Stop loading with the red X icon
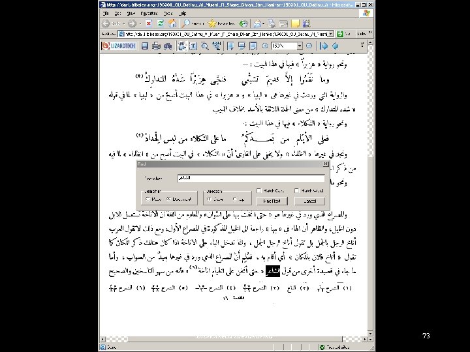470x352 pixels. point(149,23)
